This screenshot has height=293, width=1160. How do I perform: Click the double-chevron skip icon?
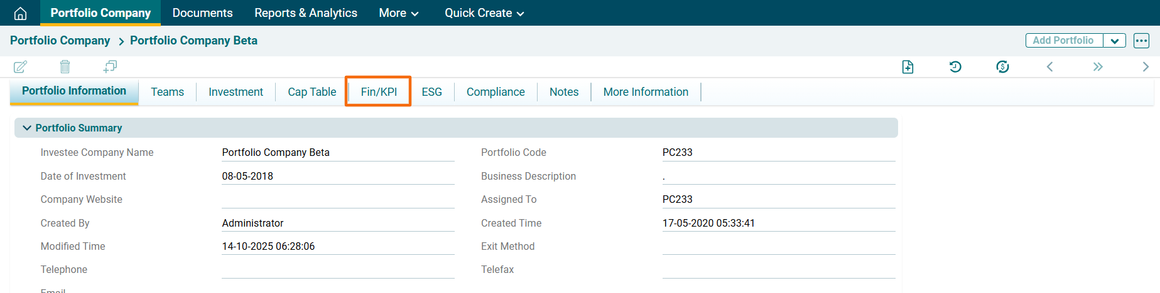click(1097, 66)
